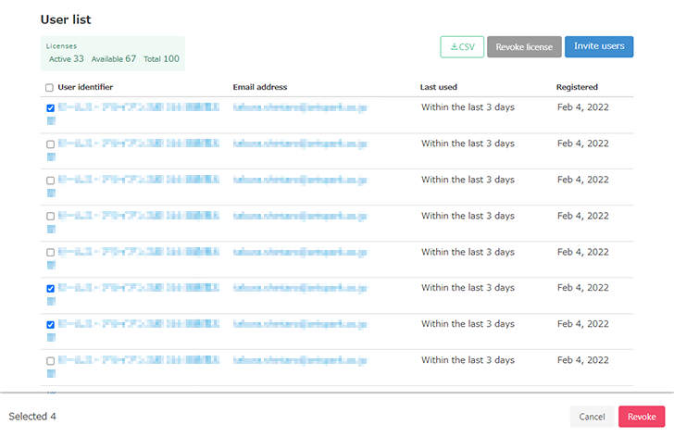Check the fifth row's user checkbox
Screen dimensions: 674x437
(50, 253)
